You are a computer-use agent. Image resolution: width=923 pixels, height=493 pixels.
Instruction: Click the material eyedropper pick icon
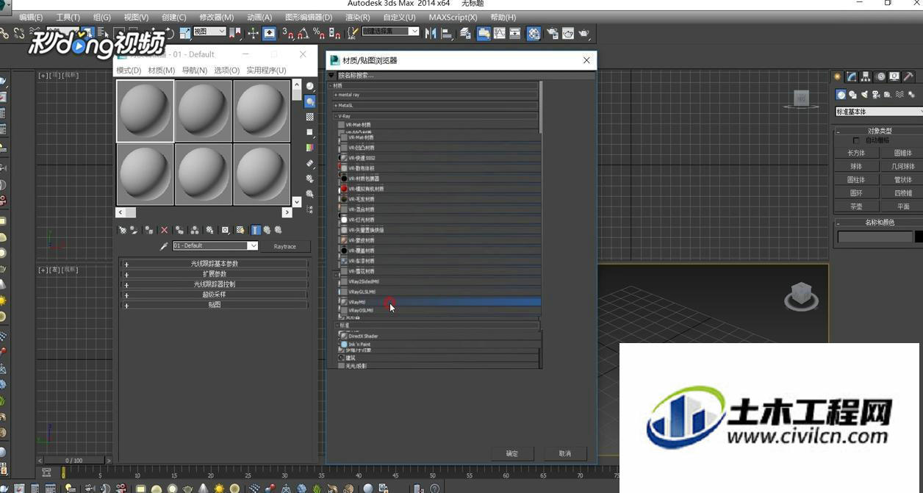pyautogui.click(x=164, y=246)
